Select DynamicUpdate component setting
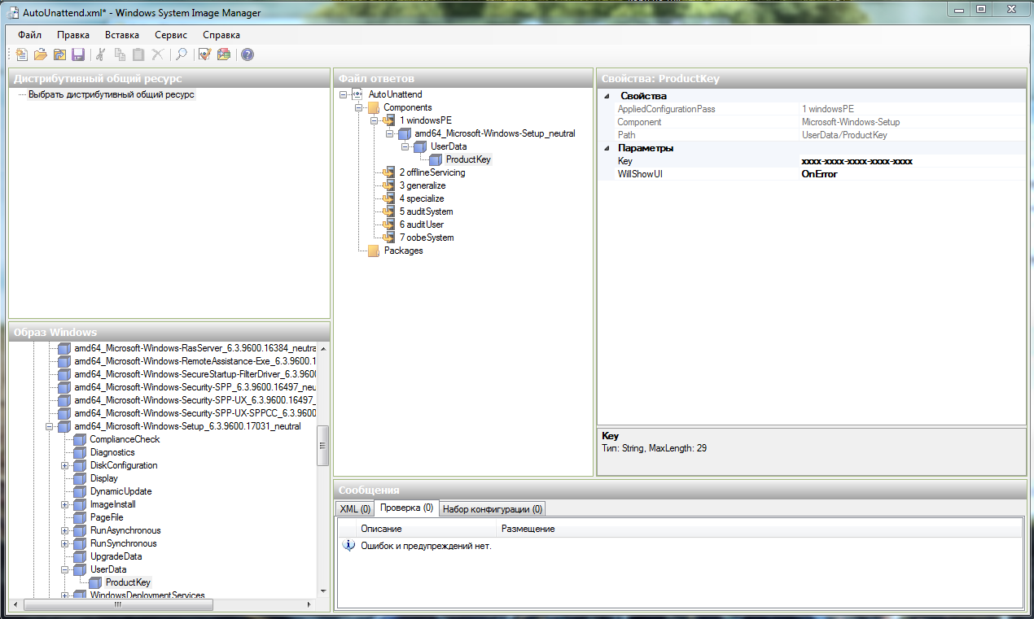Screen dimensions: 1034x619 click(x=120, y=491)
